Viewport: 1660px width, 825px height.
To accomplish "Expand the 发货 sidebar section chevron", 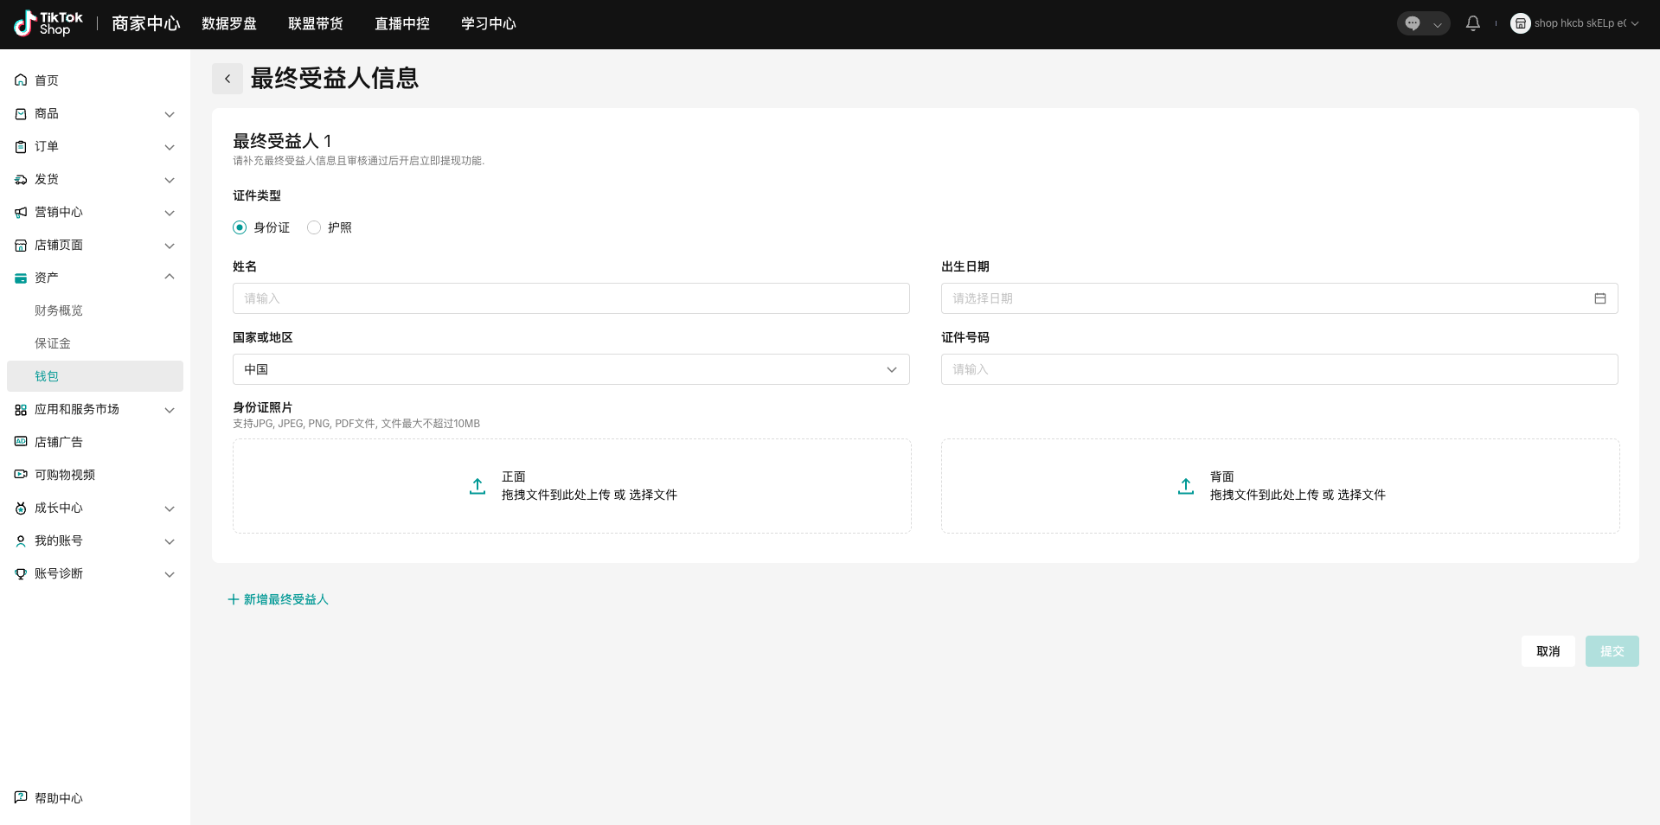I will (x=170, y=180).
